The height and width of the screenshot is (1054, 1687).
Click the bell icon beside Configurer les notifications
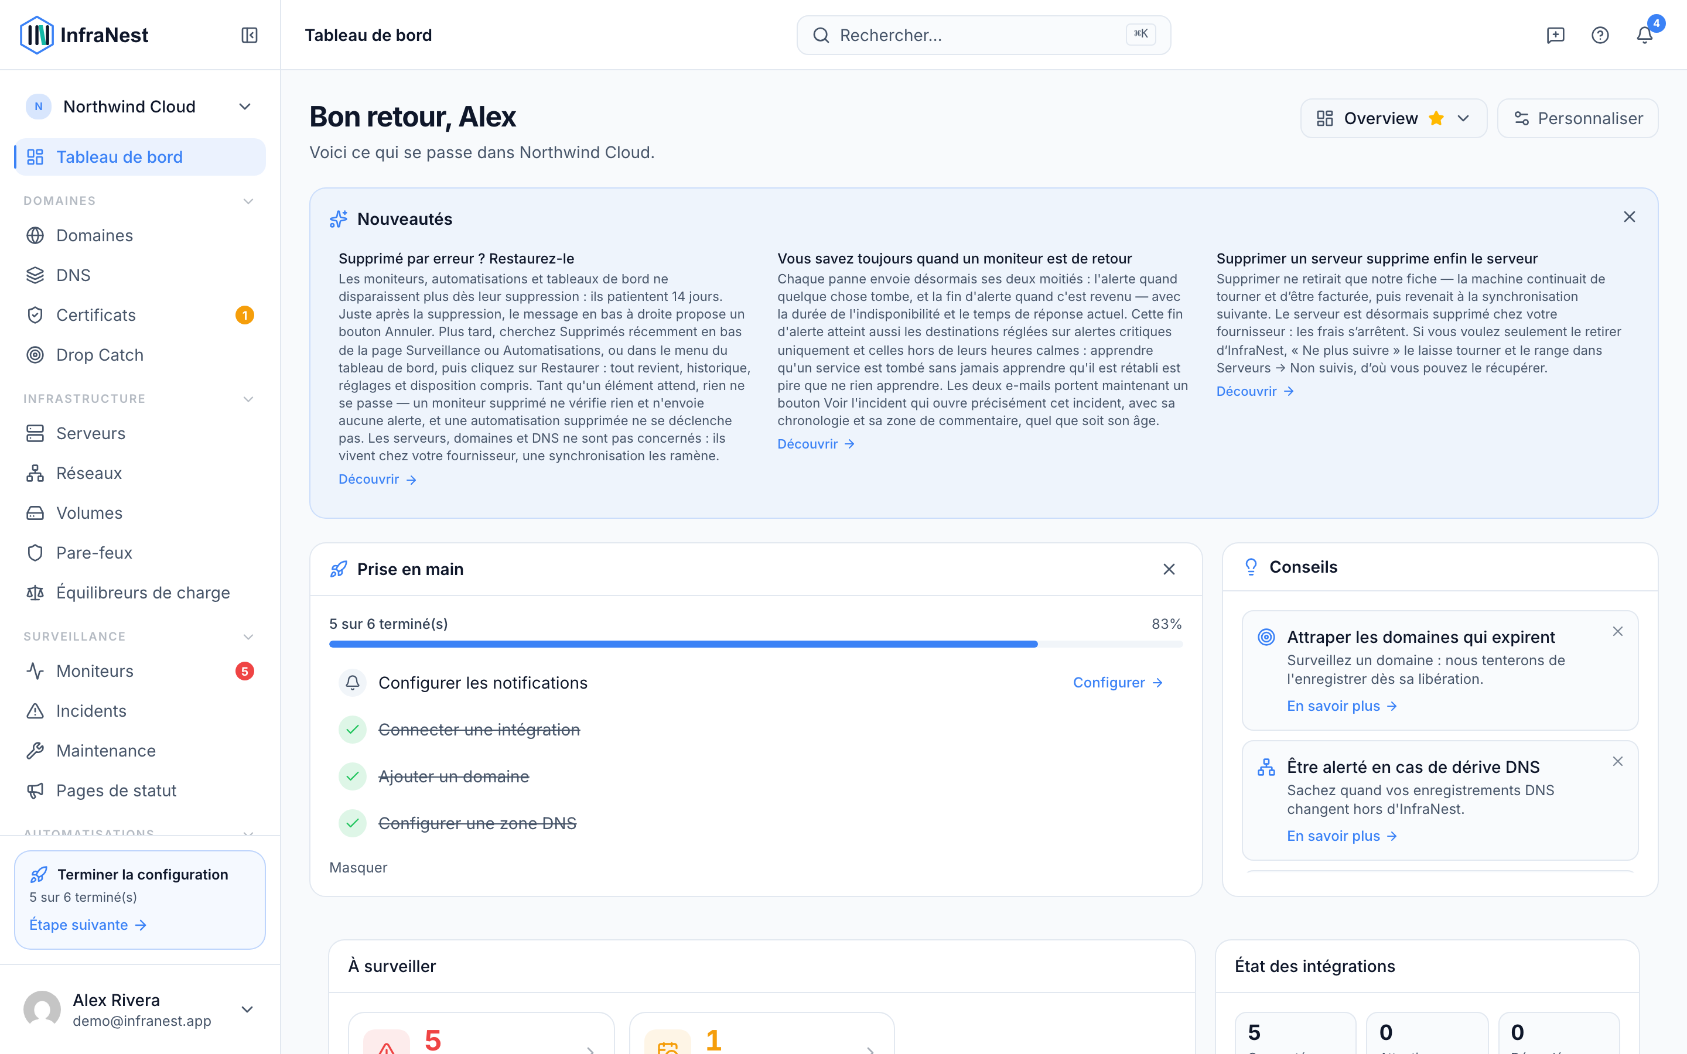tap(353, 682)
